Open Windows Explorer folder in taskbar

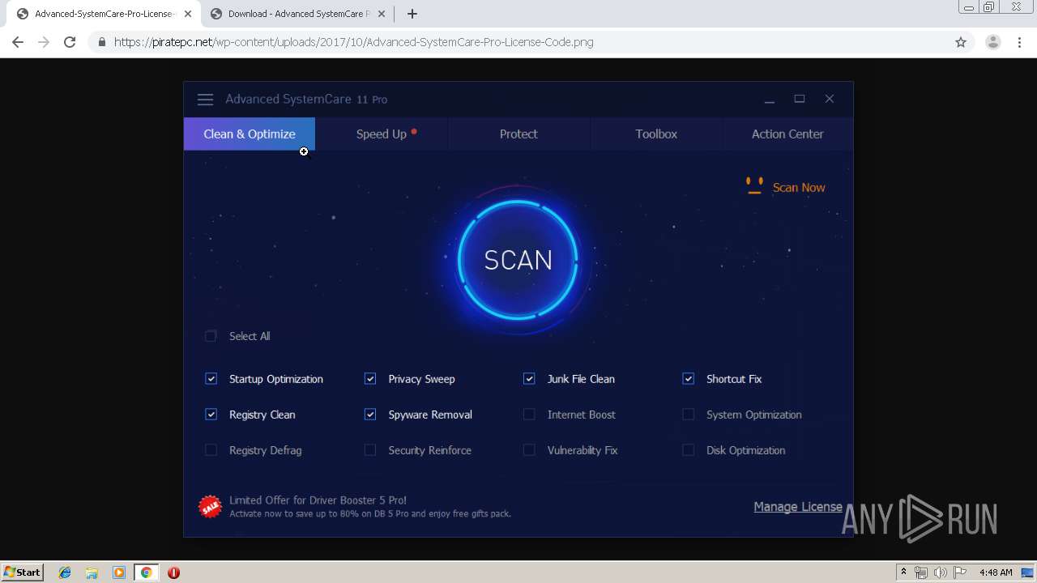pyautogui.click(x=92, y=572)
